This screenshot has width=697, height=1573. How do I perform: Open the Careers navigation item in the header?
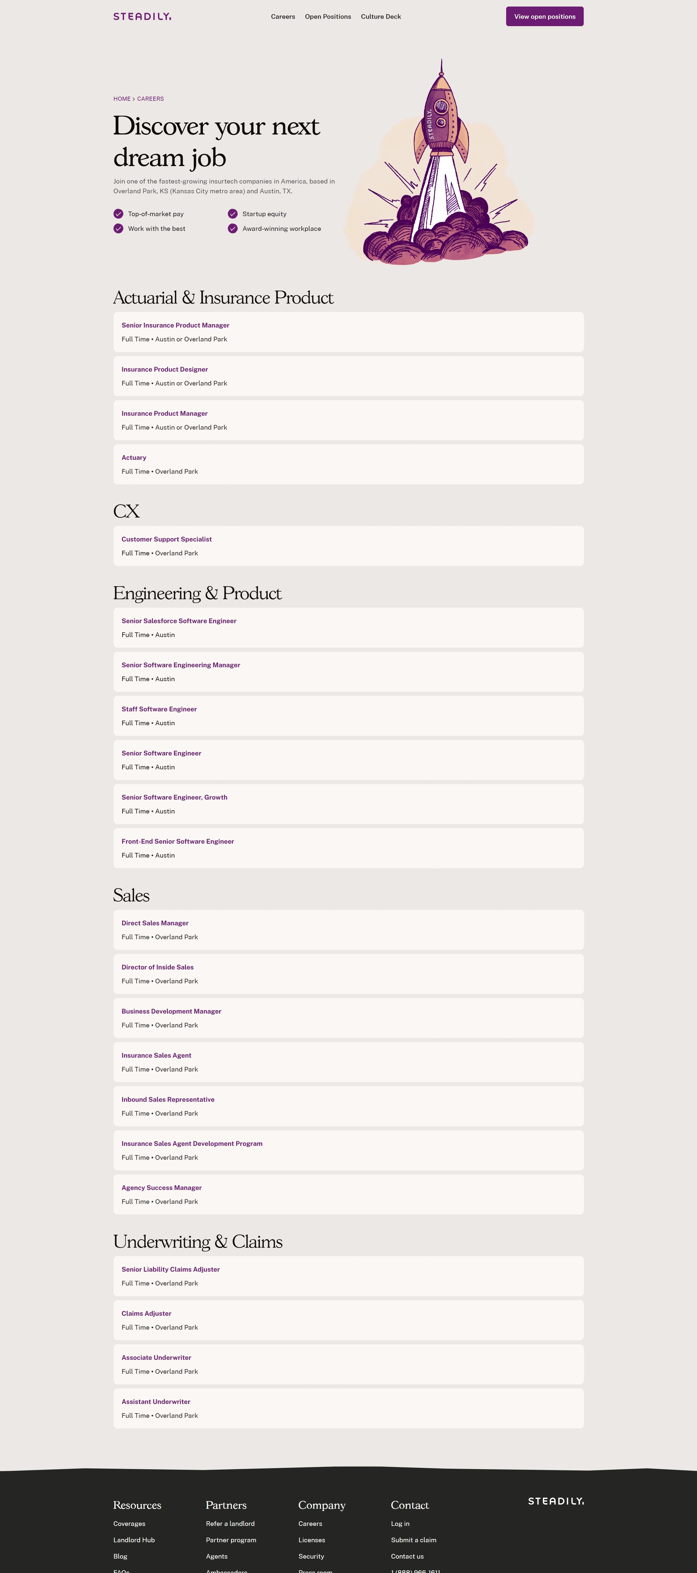coord(283,17)
